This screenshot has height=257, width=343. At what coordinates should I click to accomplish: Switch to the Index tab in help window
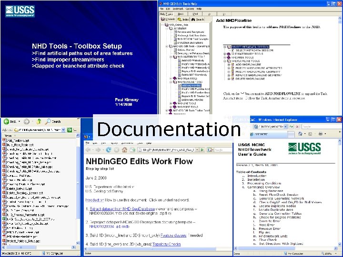[183, 19]
